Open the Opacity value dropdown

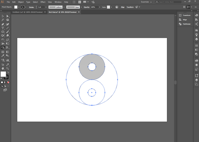[99, 7]
